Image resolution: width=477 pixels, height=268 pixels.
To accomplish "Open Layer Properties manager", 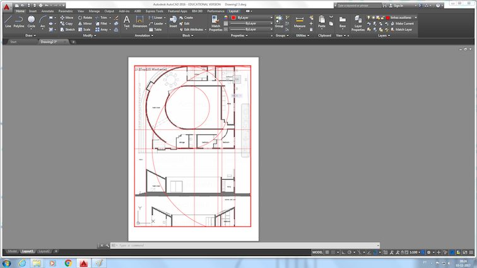I will pyautogui.click(x=358, y=23).
